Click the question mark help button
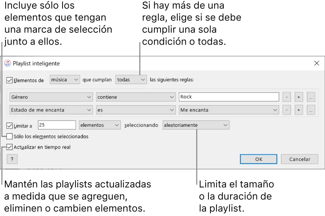Image resolution: width=325 pixels, height=216 pixels. click(12, 159)
